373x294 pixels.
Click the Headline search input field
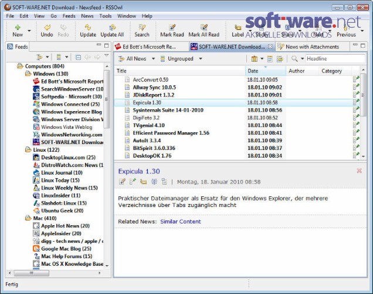tap(335, 59)
